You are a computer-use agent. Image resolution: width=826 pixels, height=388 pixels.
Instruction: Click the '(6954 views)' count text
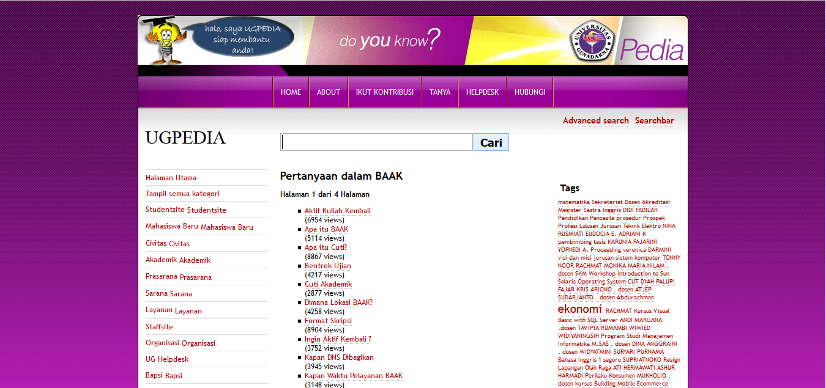point(324,220)
